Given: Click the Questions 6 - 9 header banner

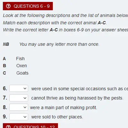Looking at the screenshot, I should pos(28,6).
